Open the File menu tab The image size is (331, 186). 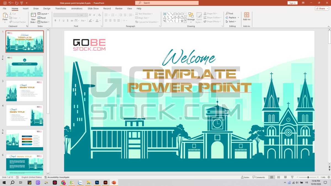(x=4, y=9)
